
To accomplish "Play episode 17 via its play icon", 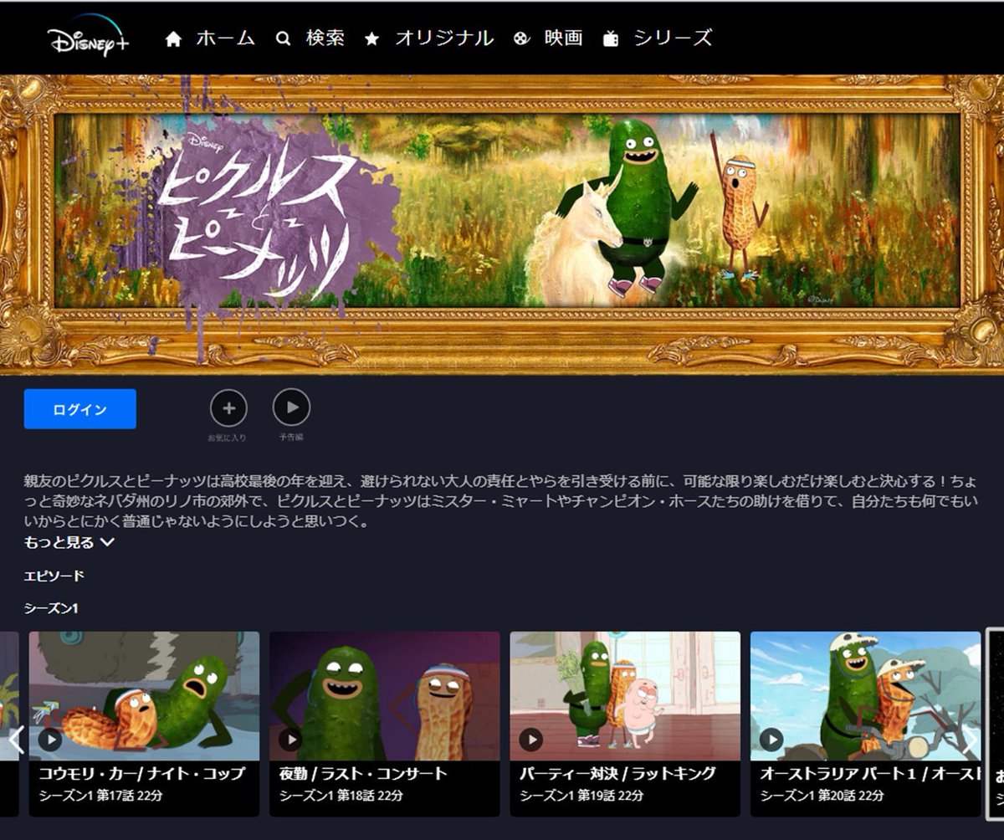I will [x=50, y=739].
